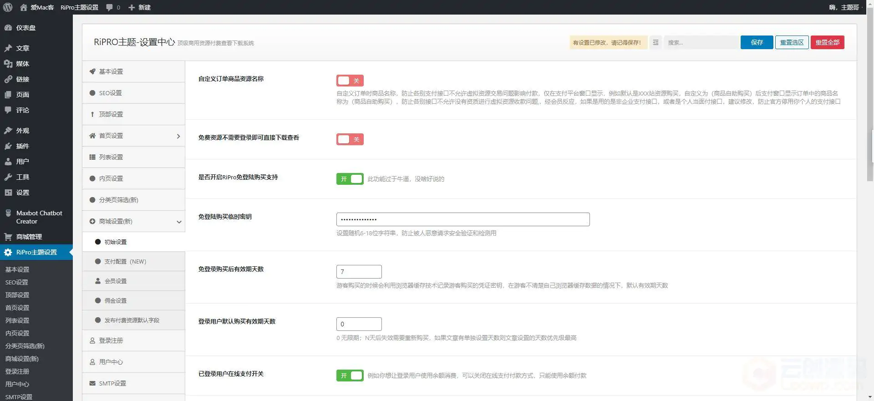Open the 用户中心 tab in panel
This screenshot has width=874, height=401.
[133, 362]
